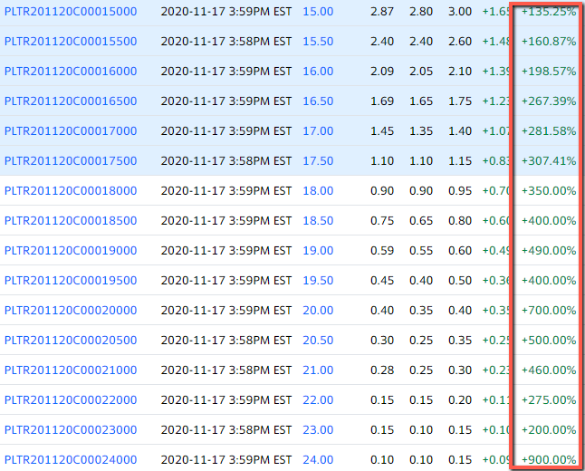Open contract link PLTR201120C00017500
Viewport: 585px width, 471px height.
coord(71,161)
